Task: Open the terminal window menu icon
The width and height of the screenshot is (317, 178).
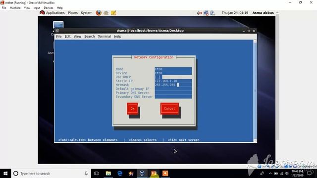Action: point(57,31)
